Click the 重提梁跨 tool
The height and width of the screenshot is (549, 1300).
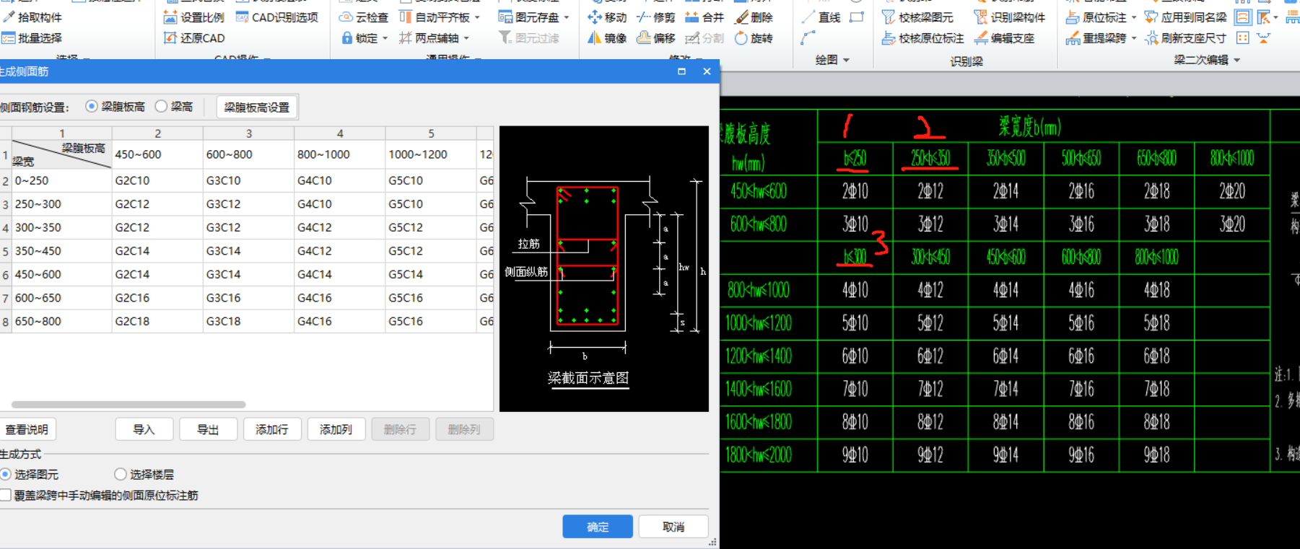[x=1096, y=38]
